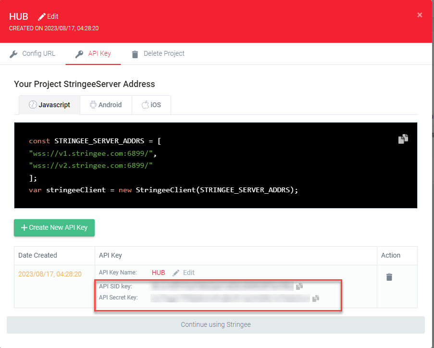Select the Javascript code tab
434x348 pixels.
50,105
